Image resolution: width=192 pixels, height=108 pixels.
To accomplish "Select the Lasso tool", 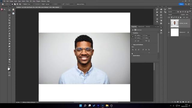I will (x=9, y=15).
